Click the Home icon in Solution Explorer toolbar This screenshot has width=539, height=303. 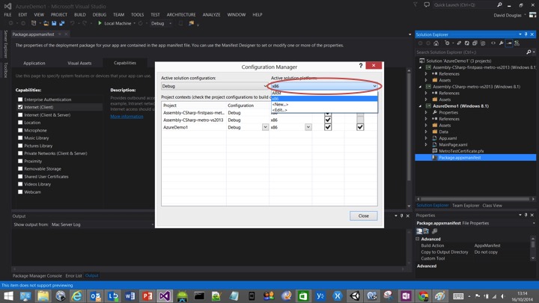tap(436, 43)
